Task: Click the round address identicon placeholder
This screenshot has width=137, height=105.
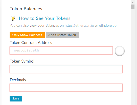Action: click(x=120, y=51)
